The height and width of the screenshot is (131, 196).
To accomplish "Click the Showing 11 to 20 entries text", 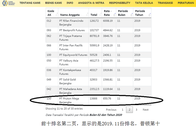I will coord(64,109).
